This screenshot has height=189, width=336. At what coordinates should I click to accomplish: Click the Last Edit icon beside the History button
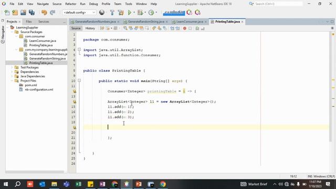click(x=102, y=28)
